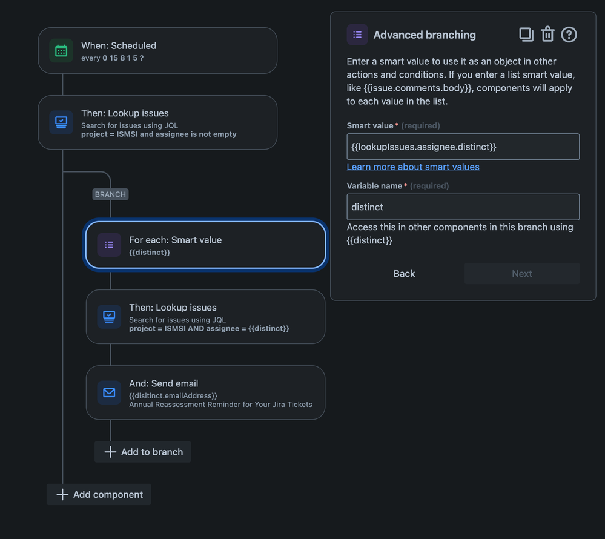
Task: Focus the Smart value input field
Action: [x=463, y=147]
